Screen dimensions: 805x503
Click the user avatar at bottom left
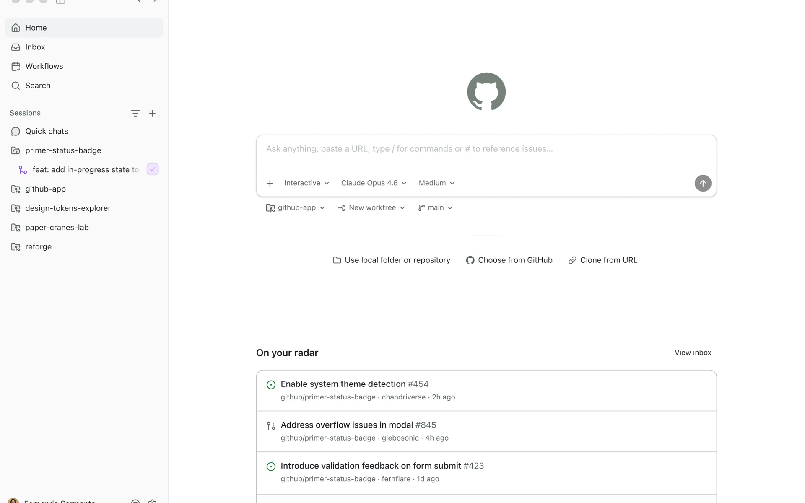tap(13, 501)
